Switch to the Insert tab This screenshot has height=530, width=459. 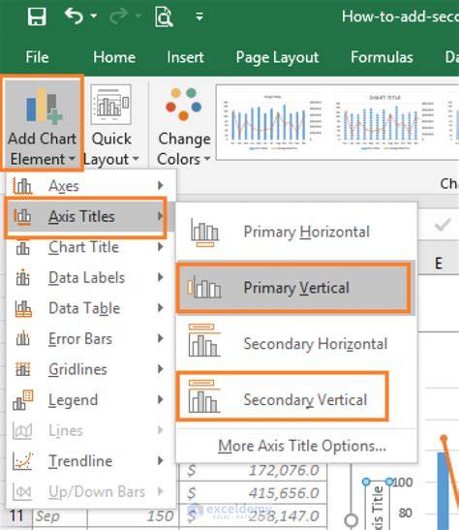coord(185,57)
